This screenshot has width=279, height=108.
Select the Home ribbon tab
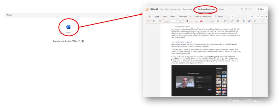click(x=157, y=16)
